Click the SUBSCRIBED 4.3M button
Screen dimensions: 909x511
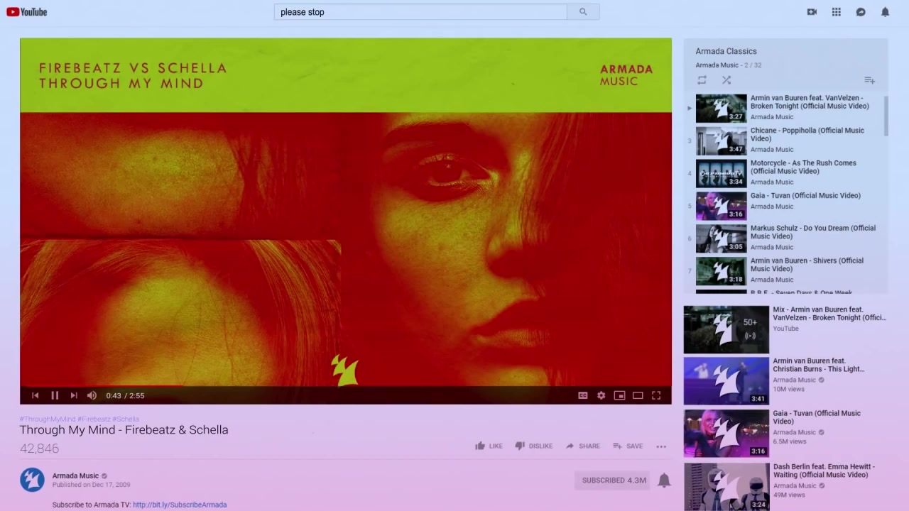[x=614, y=480]
